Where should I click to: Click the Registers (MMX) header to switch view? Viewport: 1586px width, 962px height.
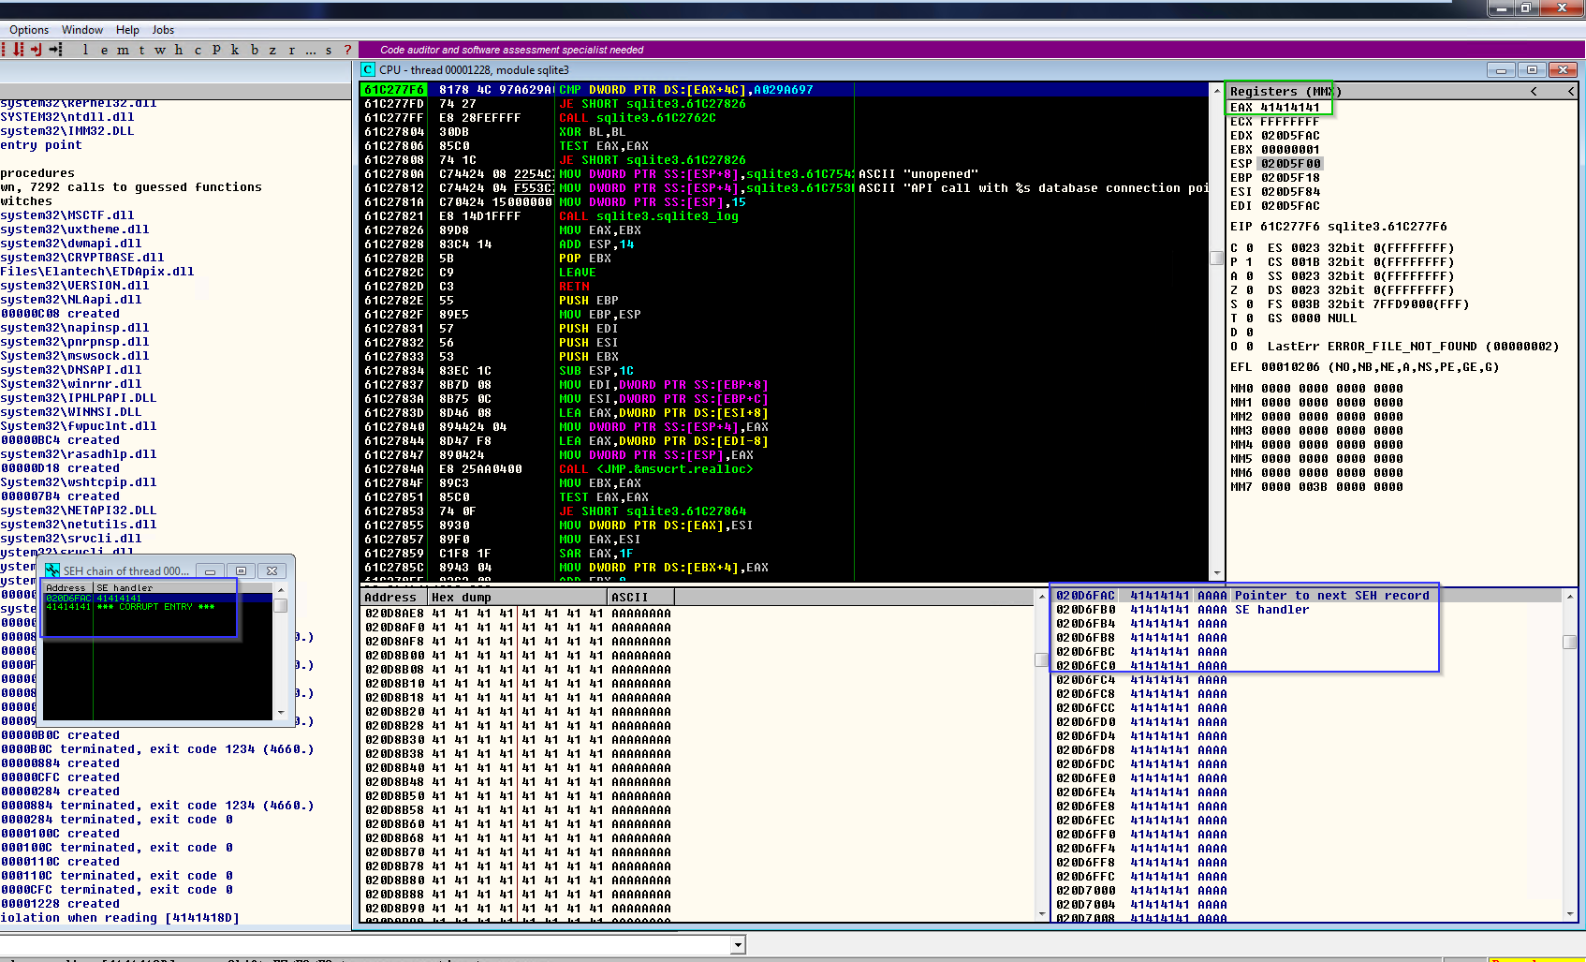(1285, 91)
